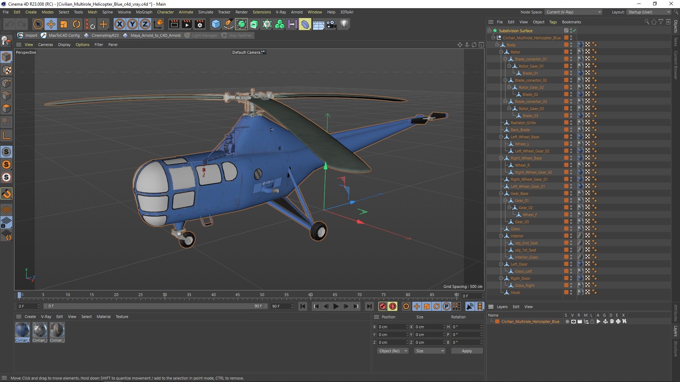680x382 pixels.
Task: Click frame 45 on timeline ruler
Action: pos(237,295)
